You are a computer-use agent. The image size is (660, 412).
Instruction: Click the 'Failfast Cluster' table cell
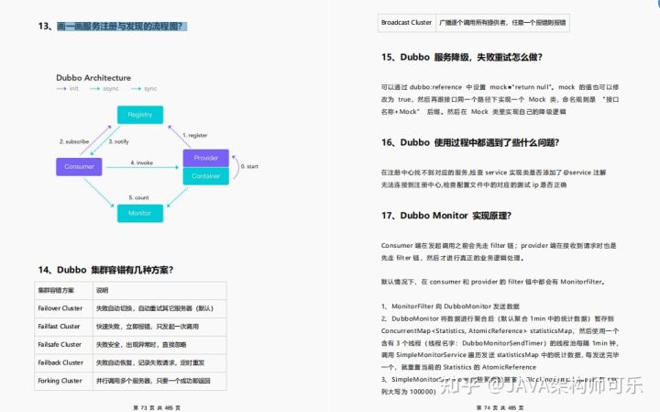pos(63,327)
